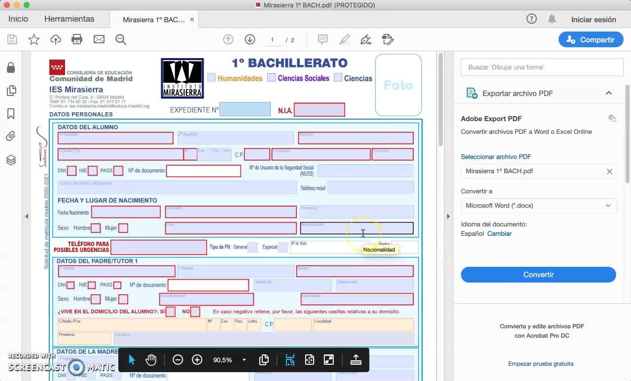631x381 pixels.
Task: Click the page number field
Action: pos(272,40)
